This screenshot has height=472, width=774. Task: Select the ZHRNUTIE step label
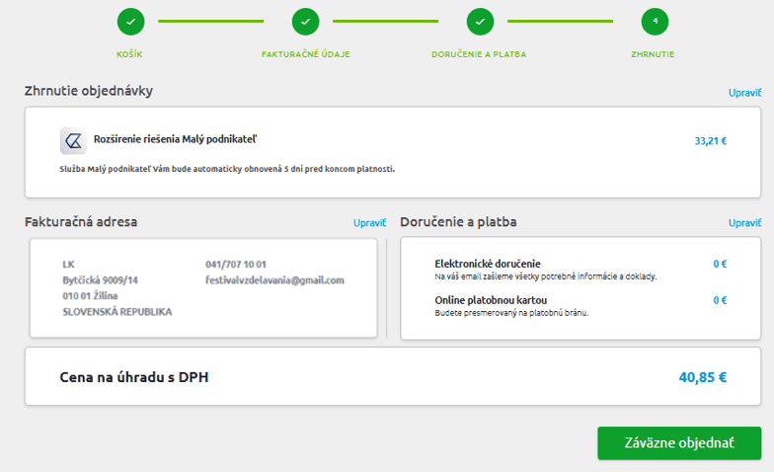tap(654, 53)
